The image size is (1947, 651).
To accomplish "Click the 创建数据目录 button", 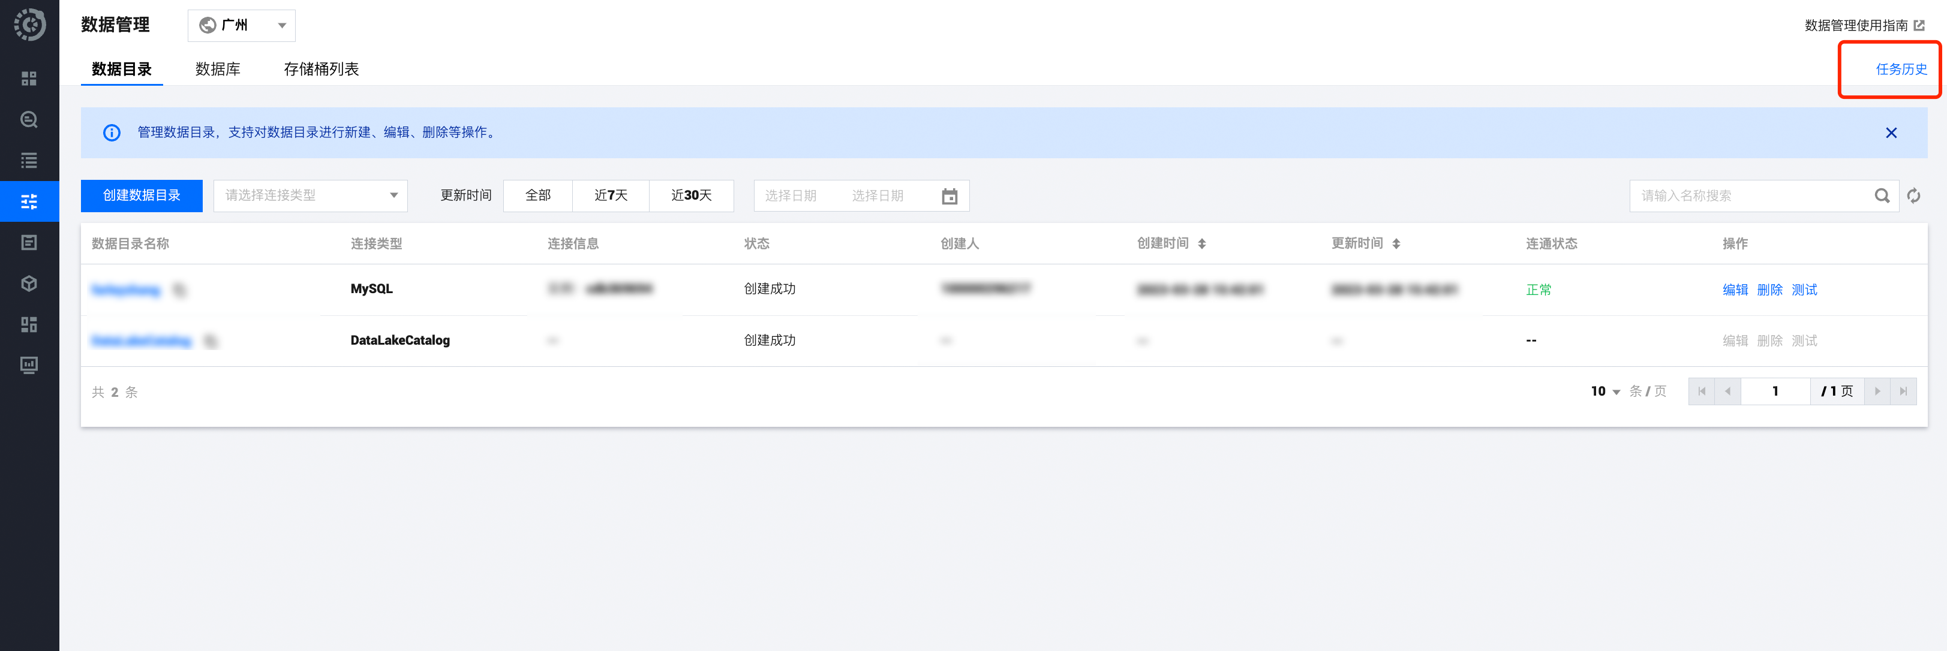I will [142, 195].
